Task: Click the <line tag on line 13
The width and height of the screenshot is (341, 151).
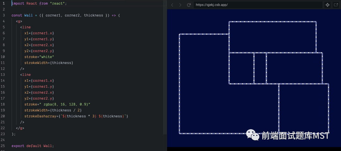Action: 26,75
